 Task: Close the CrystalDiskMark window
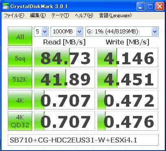pos(159,7)
